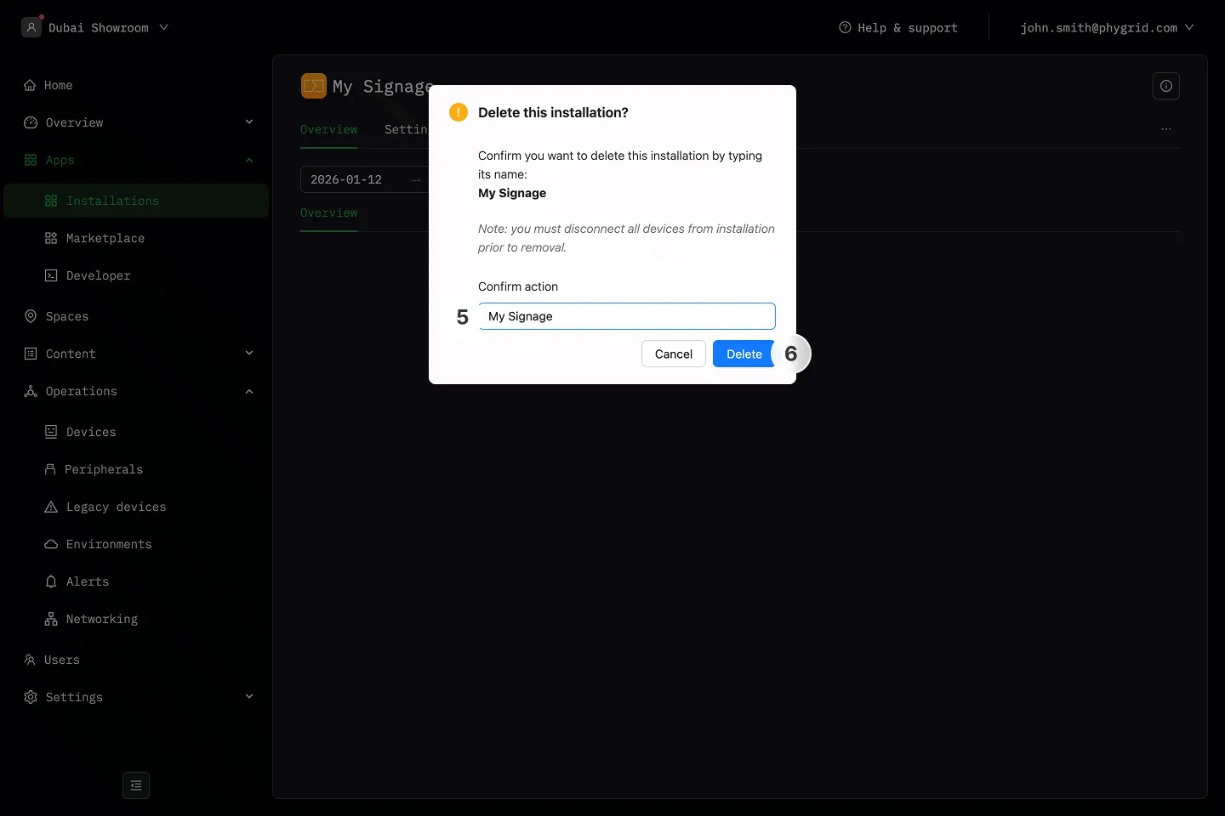The width and height of the screenshot is (1225, 816).
Task: Click the Installations grid icon
Action: click(x=51, y=201)
